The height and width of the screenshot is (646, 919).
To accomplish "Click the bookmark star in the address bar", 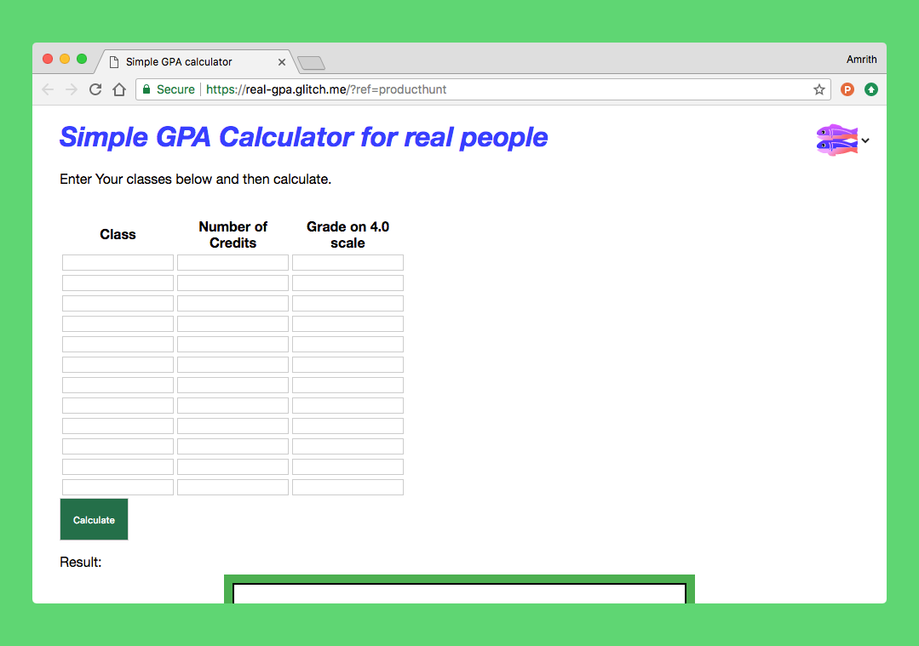I will pos(818,89).
